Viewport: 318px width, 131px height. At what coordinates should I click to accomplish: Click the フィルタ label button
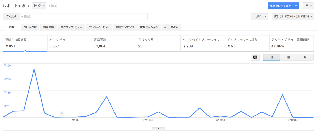point(11,16)
